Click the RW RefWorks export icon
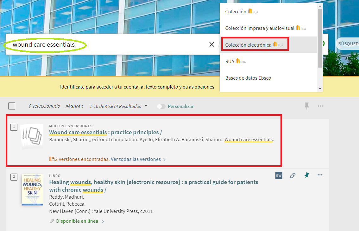This screenshot has height=231, width=359. click(279, 175)
